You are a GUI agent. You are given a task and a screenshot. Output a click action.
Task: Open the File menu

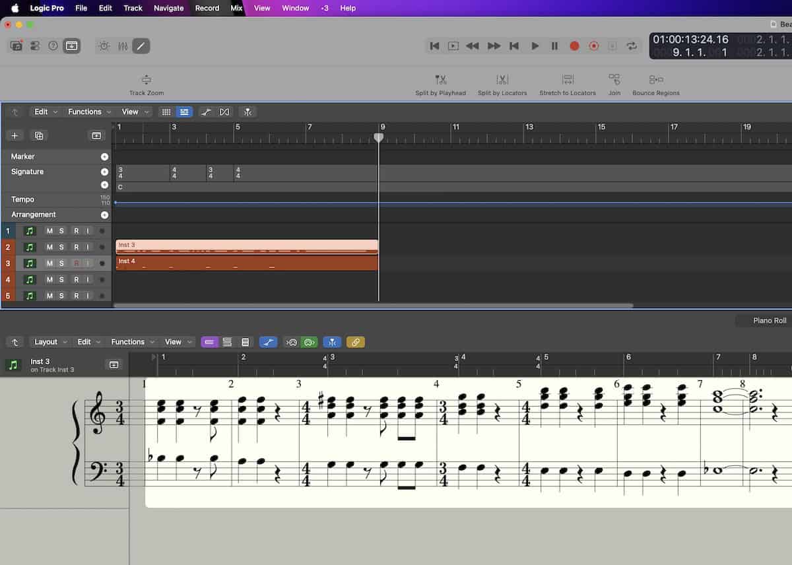pyautogui.click(x=81, y=8)
